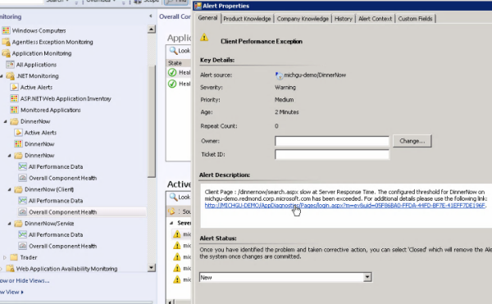This screenshot has width=492, height=304.
Task: Click the Look for magnifier in Application state pane
Action: point(173,51)
